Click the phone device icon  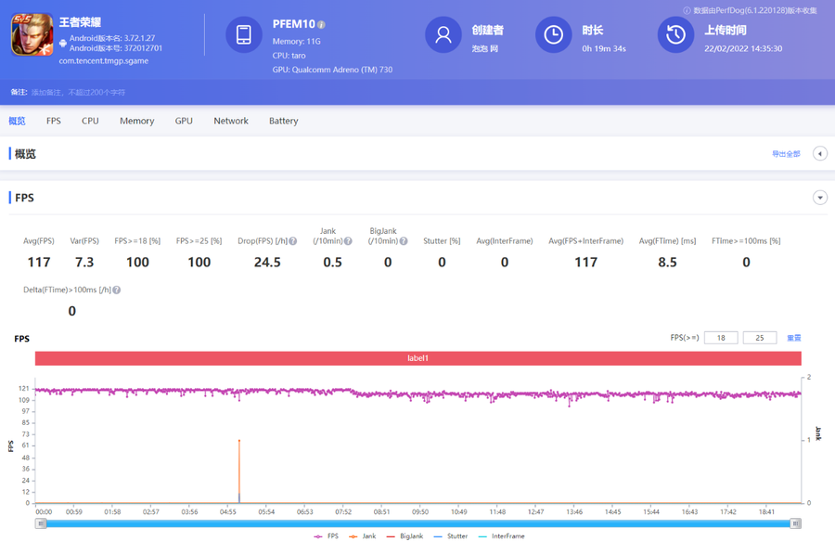[x=243, y=35]
